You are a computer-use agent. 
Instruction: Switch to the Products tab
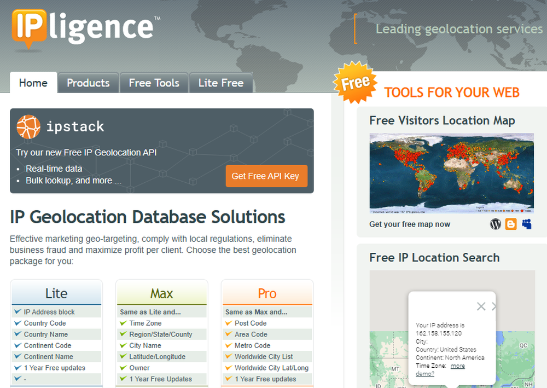[x=88, y=83]
